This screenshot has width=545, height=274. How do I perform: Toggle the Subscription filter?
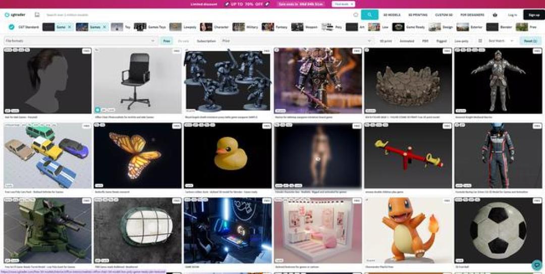pos(206,41)
